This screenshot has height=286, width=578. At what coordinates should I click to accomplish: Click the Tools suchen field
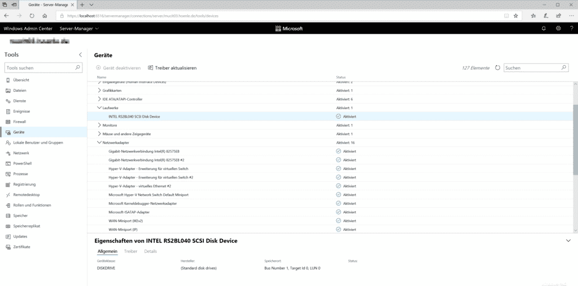pos(43,68)
